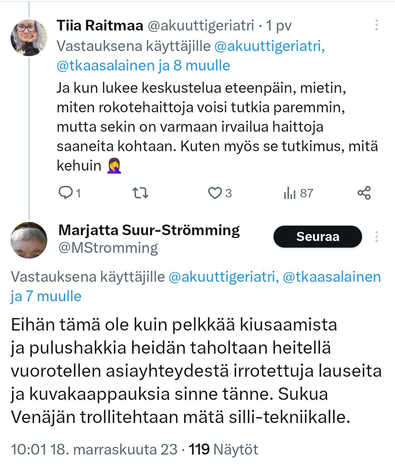The width and height of the screenshot is (395, 467).
Task: Open the Marjatta Suur-Strömming display name
Action: point(149,230)
